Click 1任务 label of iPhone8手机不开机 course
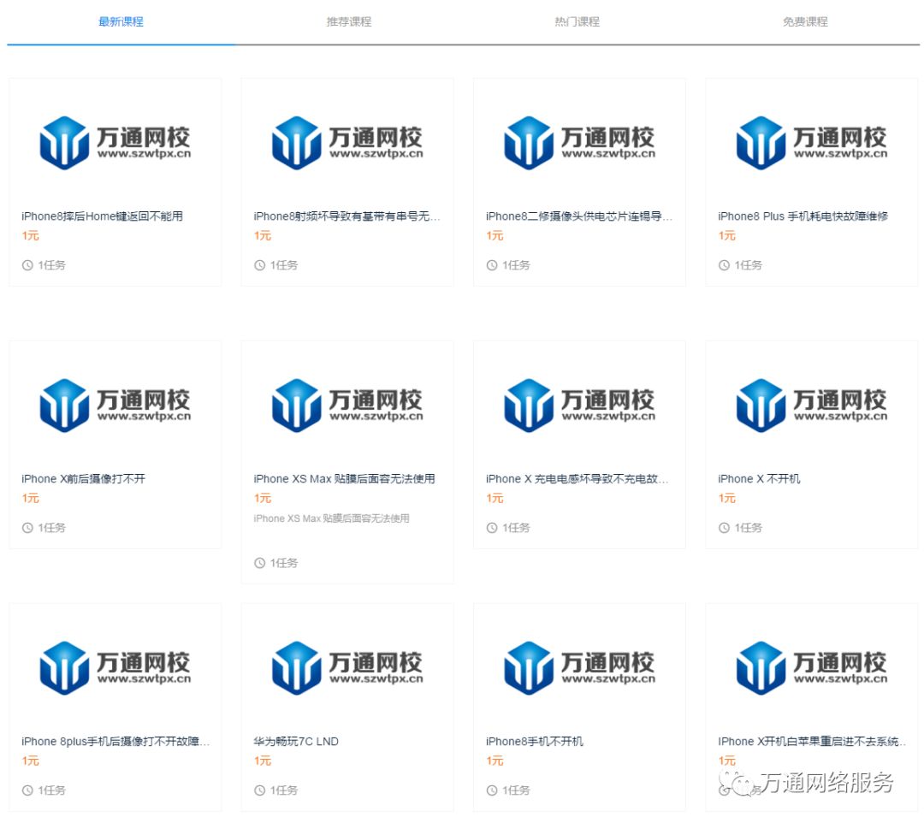 point(516,790)
